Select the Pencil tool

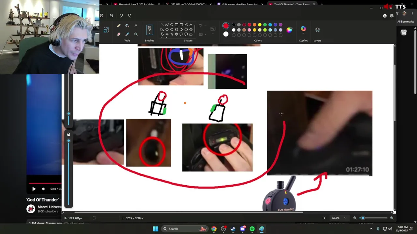119,26
